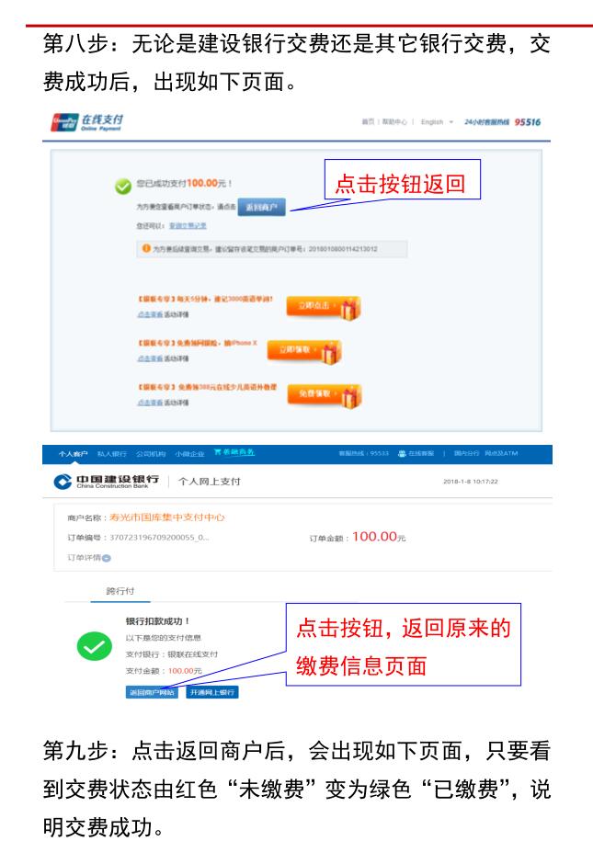Open the 帮助中心 link in header
The image size is (593, 841).
pyautogui.click(x=394, y=122)
